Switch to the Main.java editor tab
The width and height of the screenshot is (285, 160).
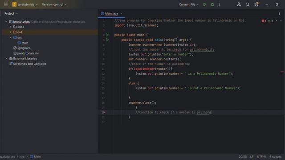pos(111,13)
